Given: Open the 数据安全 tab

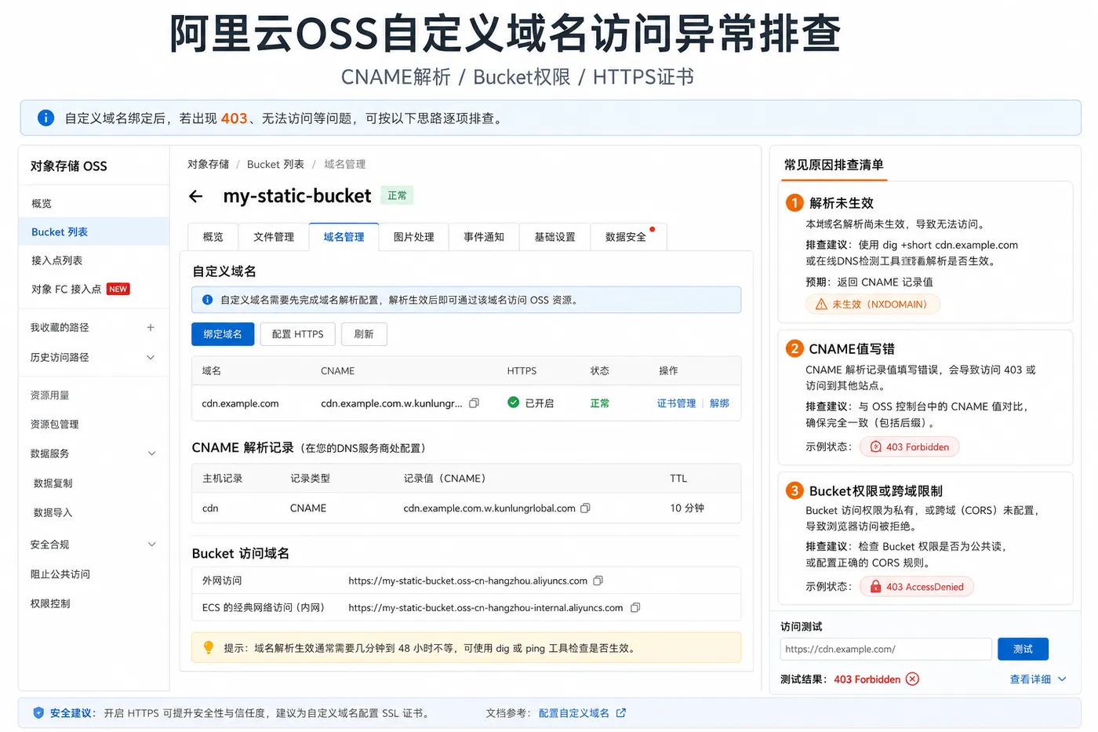Looking at the screenshot, I should [626, 237].
